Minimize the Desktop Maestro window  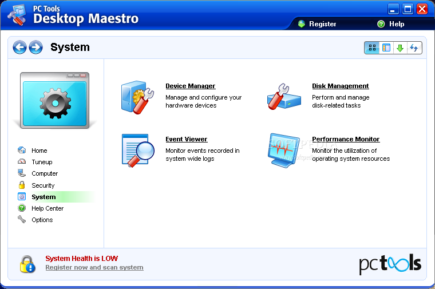tap(393, 9)
